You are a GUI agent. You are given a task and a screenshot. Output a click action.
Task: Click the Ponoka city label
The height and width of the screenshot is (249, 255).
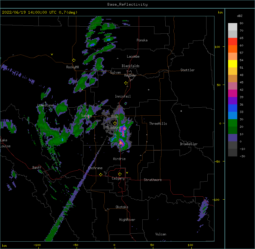142,40
